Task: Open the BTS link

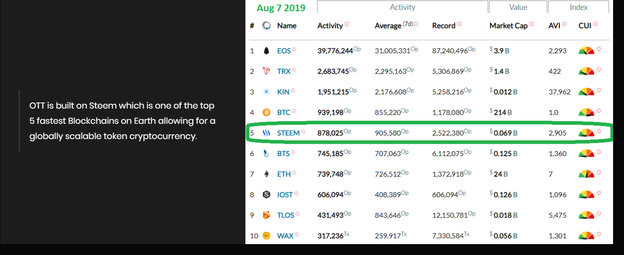Action: [283, 153]
